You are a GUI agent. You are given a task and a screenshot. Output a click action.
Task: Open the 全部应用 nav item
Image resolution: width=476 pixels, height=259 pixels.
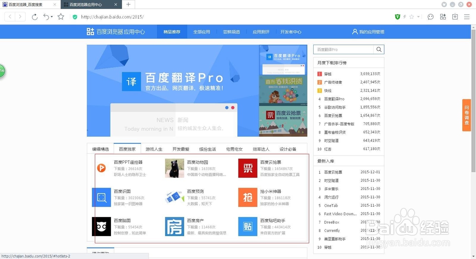click(201, 31)
